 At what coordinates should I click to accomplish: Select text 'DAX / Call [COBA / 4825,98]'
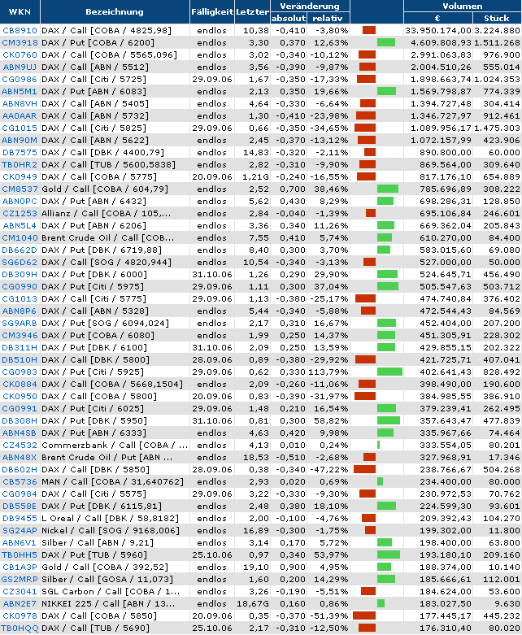point(107,30)
